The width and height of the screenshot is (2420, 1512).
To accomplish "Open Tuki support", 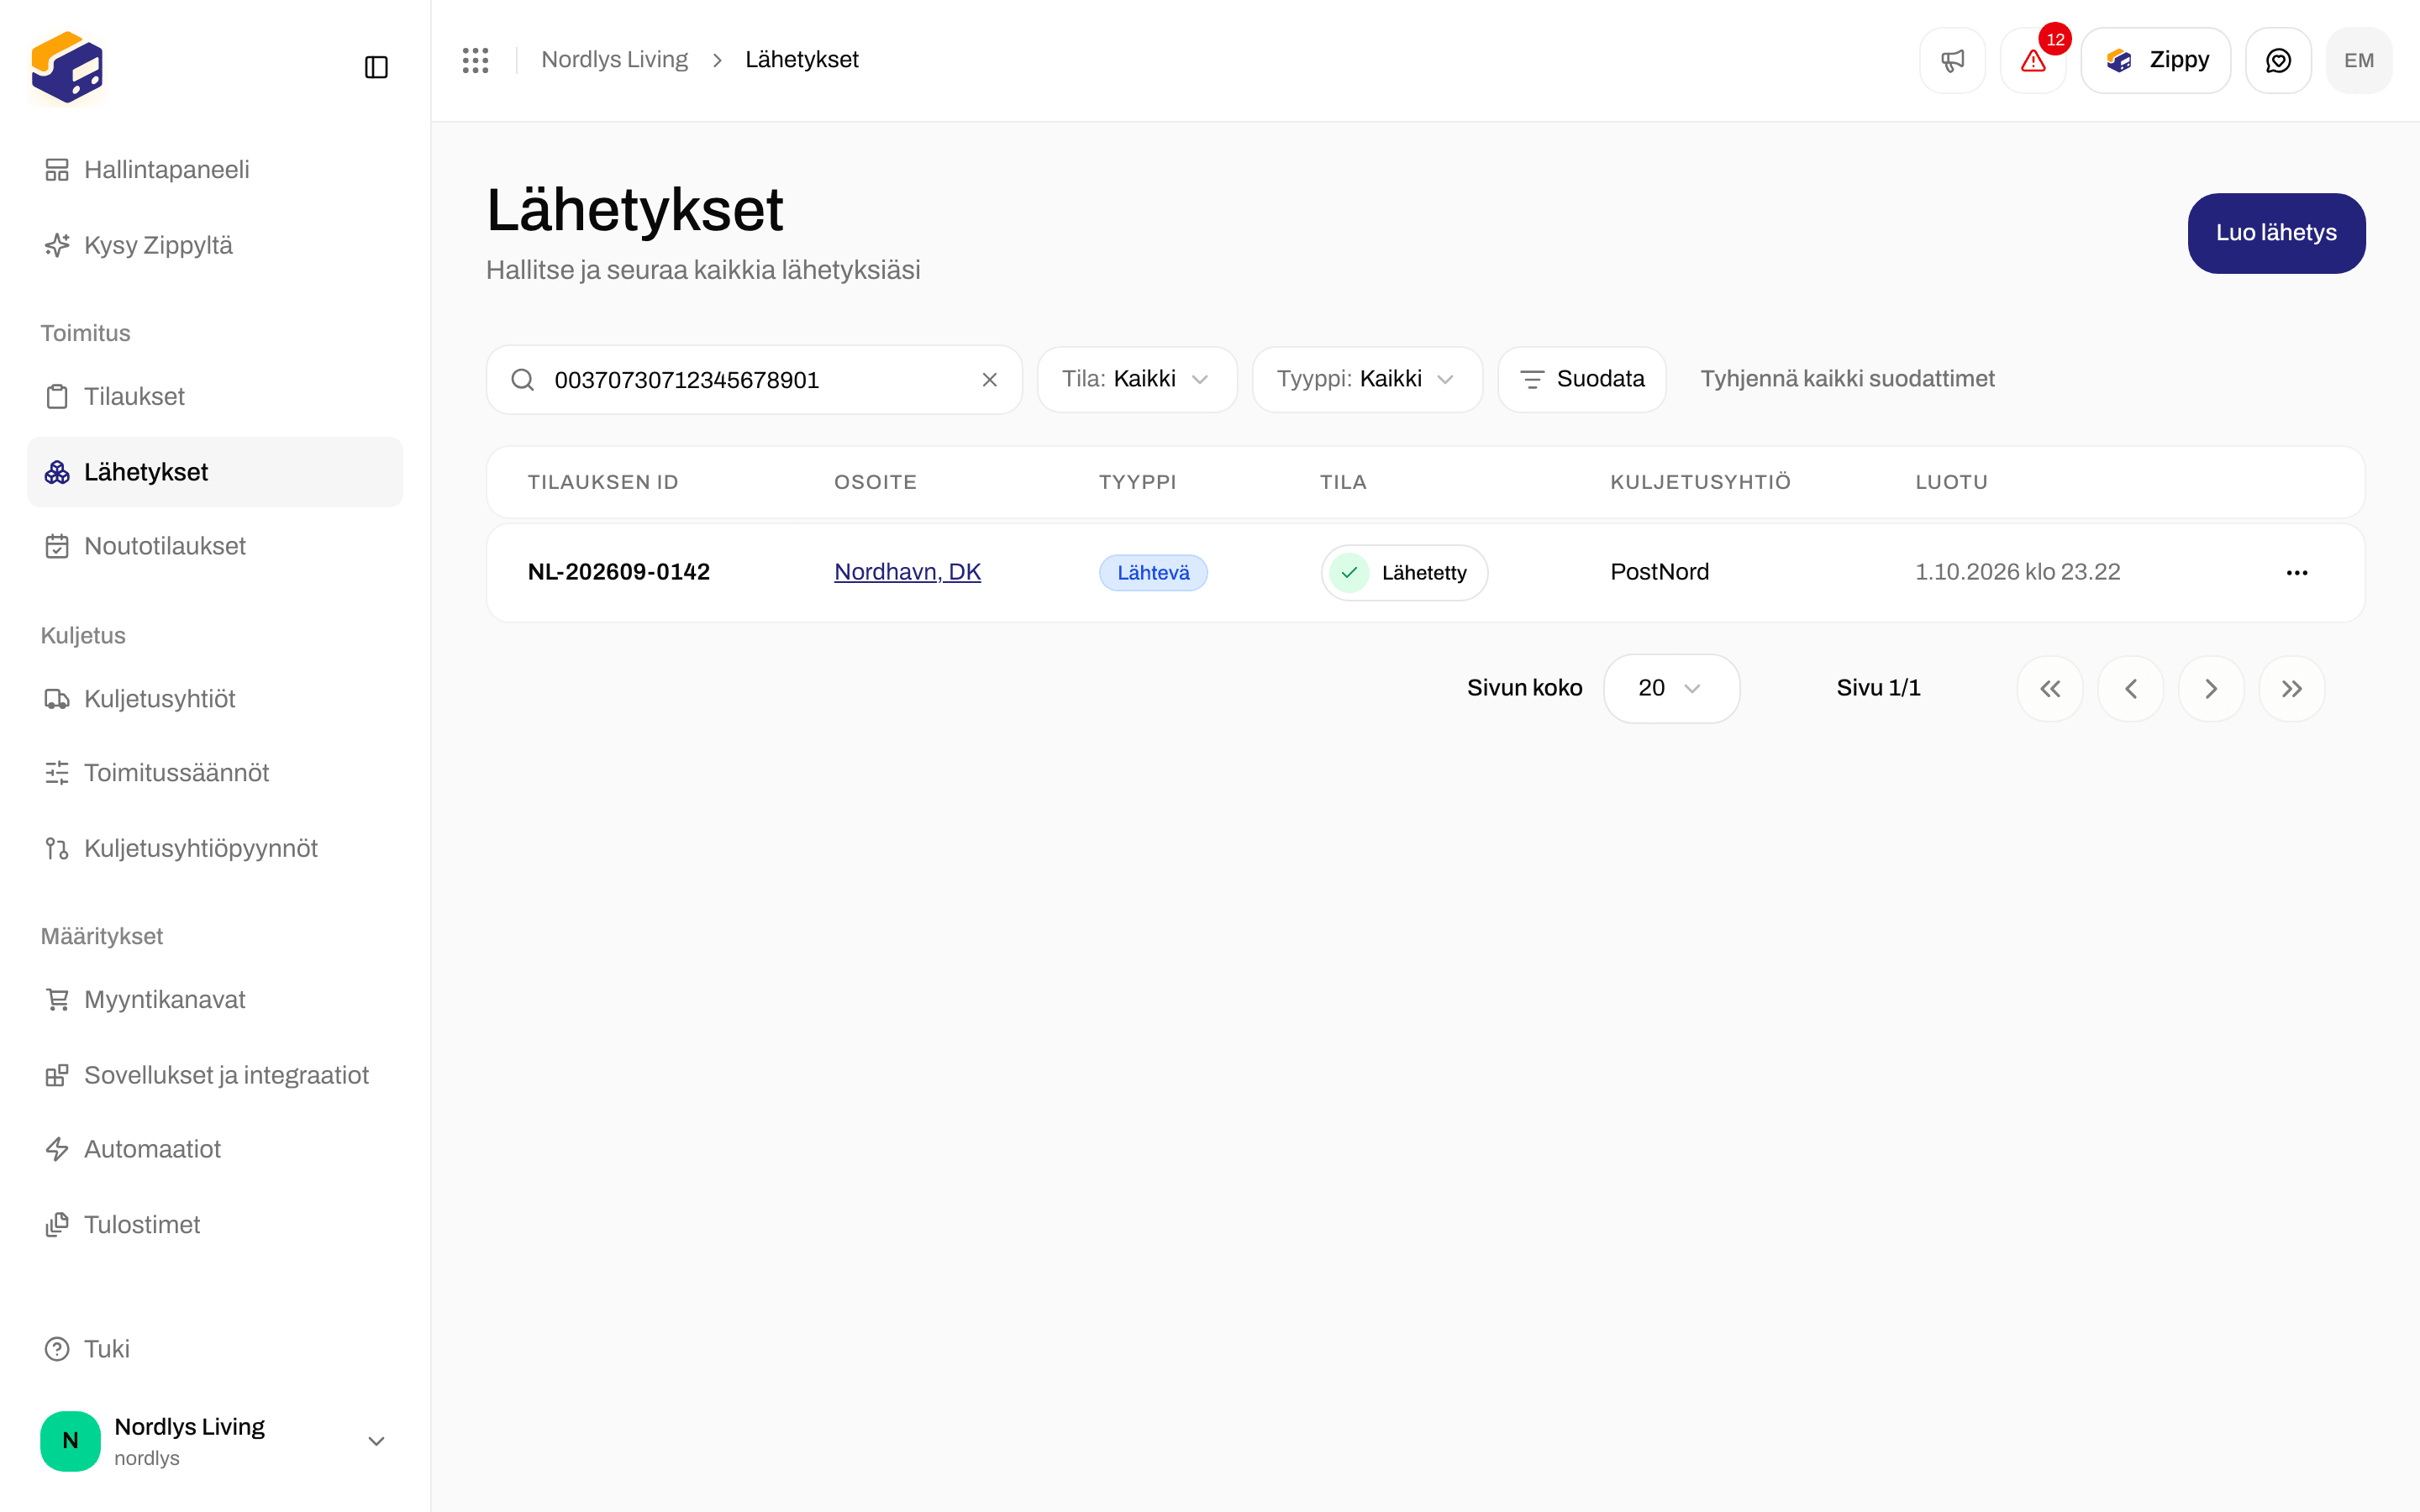I will tap(214, 1350).
